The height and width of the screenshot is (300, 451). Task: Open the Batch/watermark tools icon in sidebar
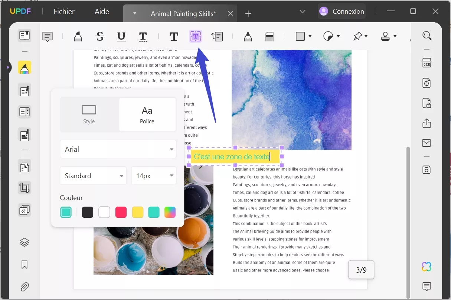pos(24,210)
